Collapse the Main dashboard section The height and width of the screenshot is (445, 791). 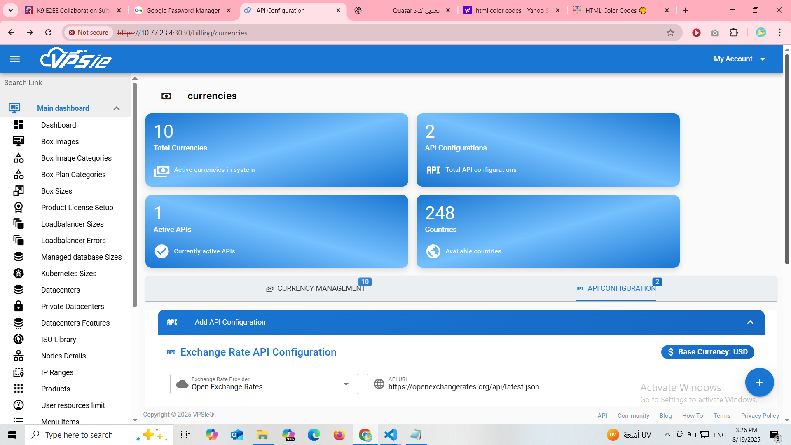coord(117,108)
